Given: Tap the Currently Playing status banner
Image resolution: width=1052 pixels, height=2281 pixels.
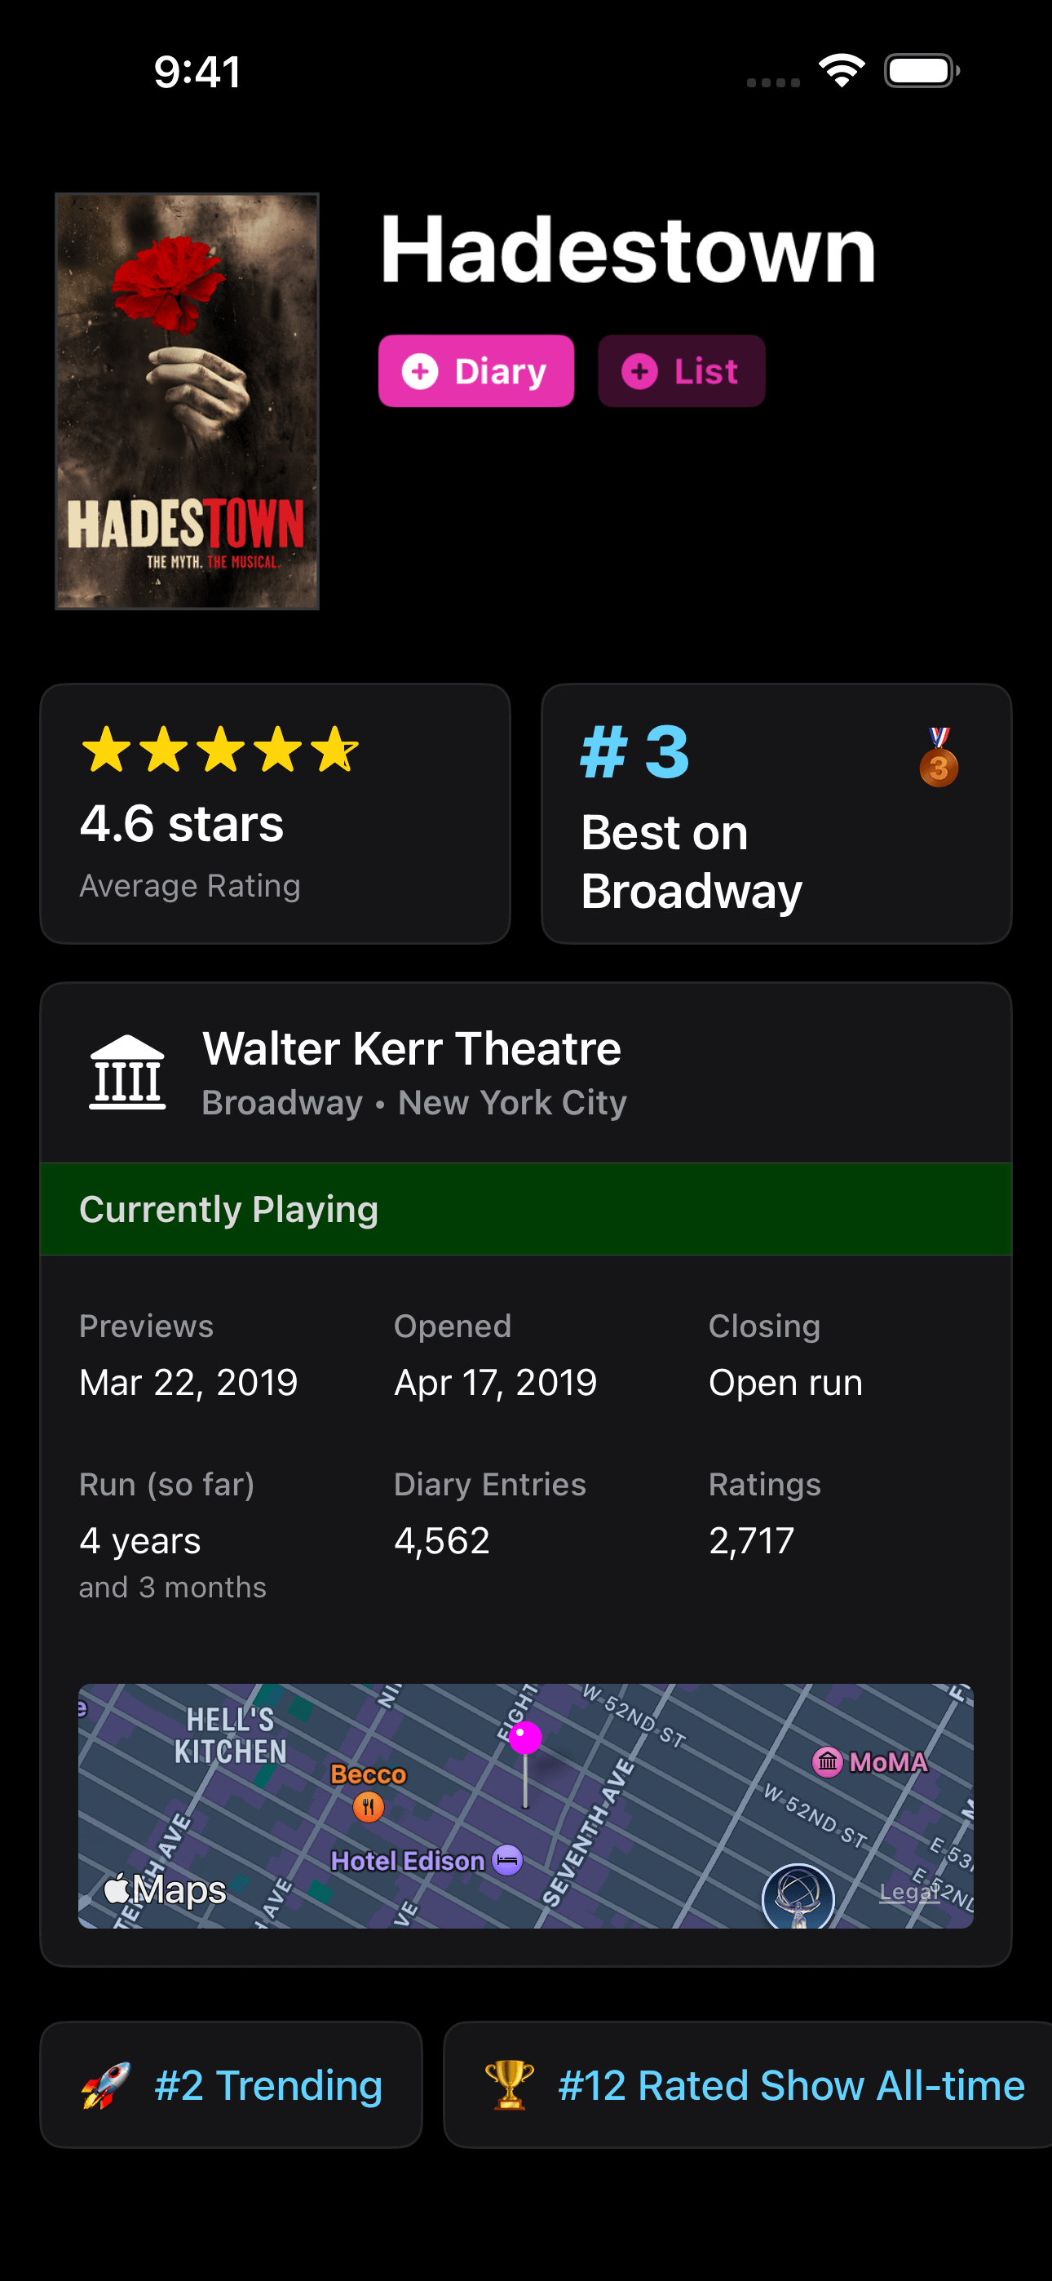Looking at the screenshot, I should [x=526, y=1209].
